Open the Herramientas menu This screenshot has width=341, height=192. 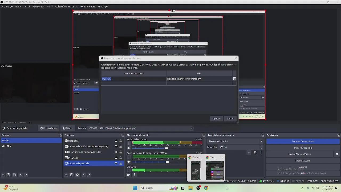(x=88, y=6)
